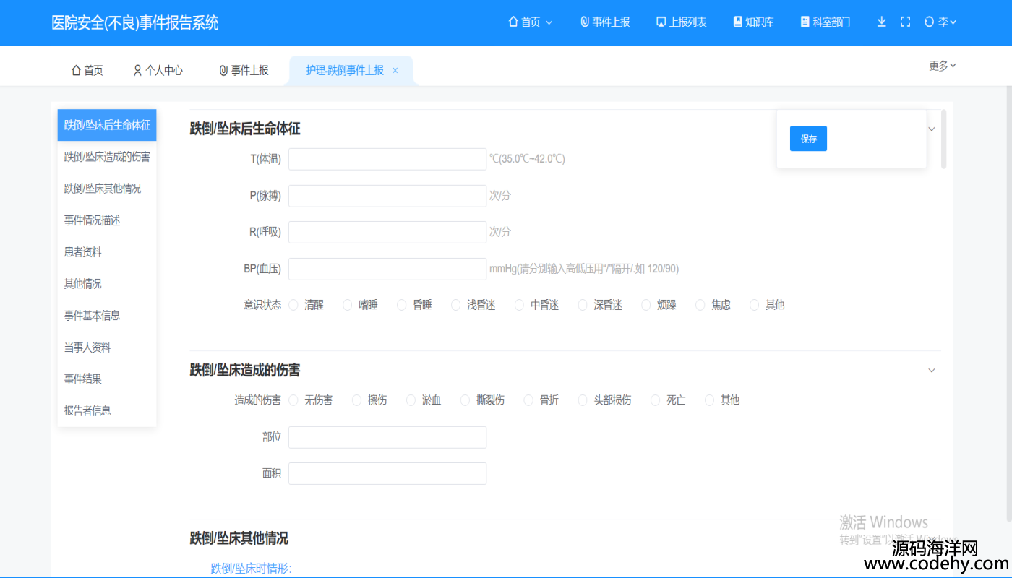Screen dimensions: 1012x578
Task: Choose 骨折 as the injury caused
Action: click(528, 400)
